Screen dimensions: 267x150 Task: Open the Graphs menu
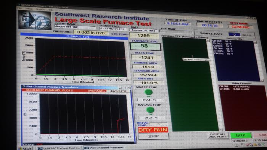pyautogui.click(x=40, y=10)
